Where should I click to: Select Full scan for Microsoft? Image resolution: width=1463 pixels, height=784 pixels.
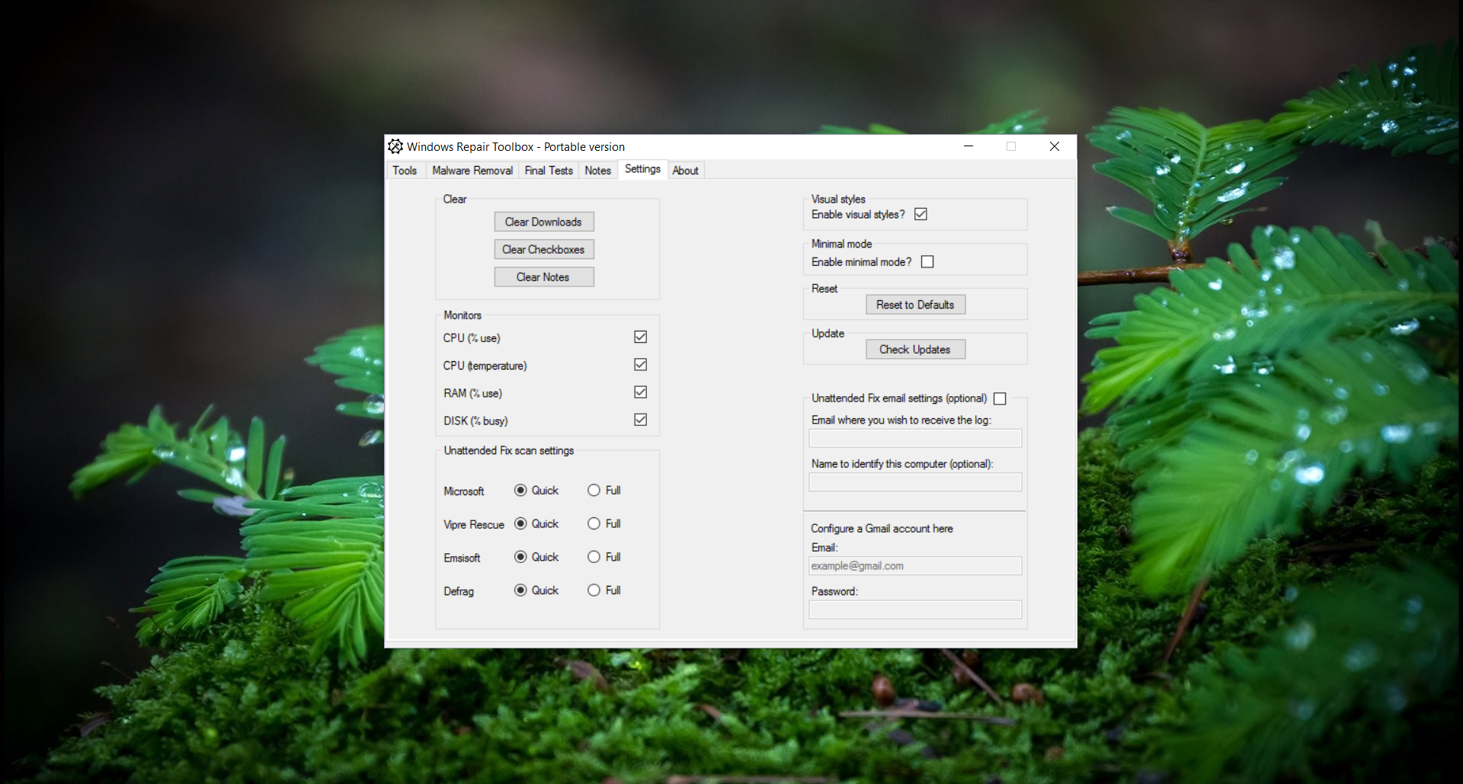(x=594, y=491)
